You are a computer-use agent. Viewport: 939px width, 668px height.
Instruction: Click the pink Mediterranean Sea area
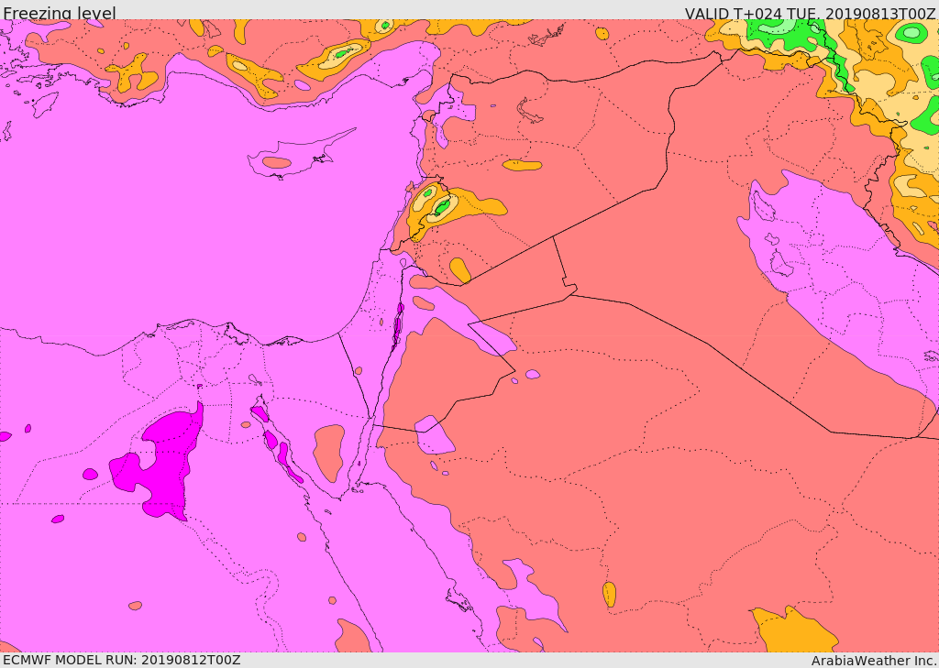click(x=183, y=229)
